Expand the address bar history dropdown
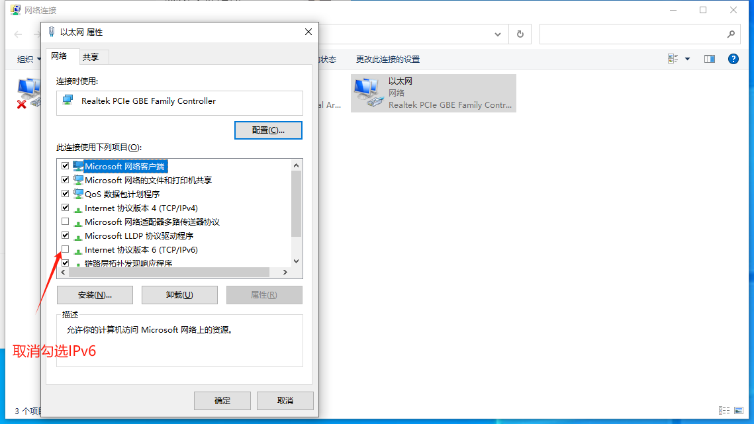This screenshot has width=754, height=424. click(x=498, y=34)
